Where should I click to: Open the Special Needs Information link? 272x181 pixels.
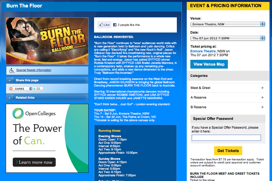[34, 70]
